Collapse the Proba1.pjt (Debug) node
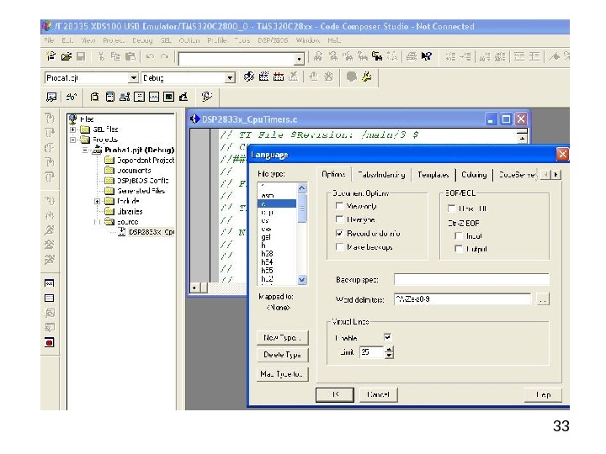Screen dimensions: 606x454 tap(85, 150)
